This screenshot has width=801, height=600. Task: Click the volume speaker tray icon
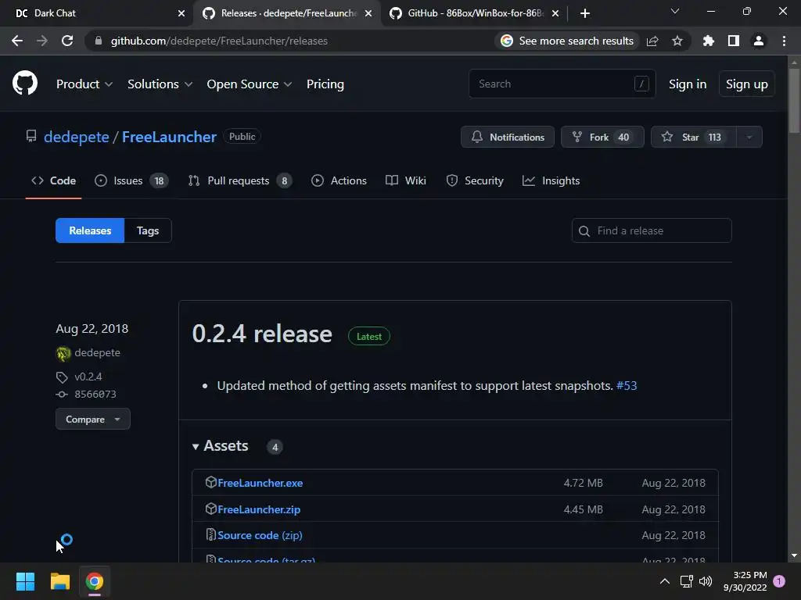pyautogui.click(x=706, y=581)
